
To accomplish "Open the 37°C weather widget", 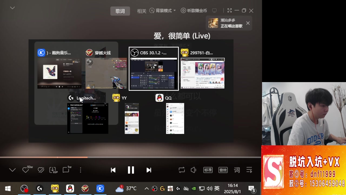I will point(126,188).
